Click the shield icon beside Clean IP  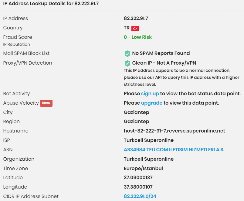coord(127,63)
